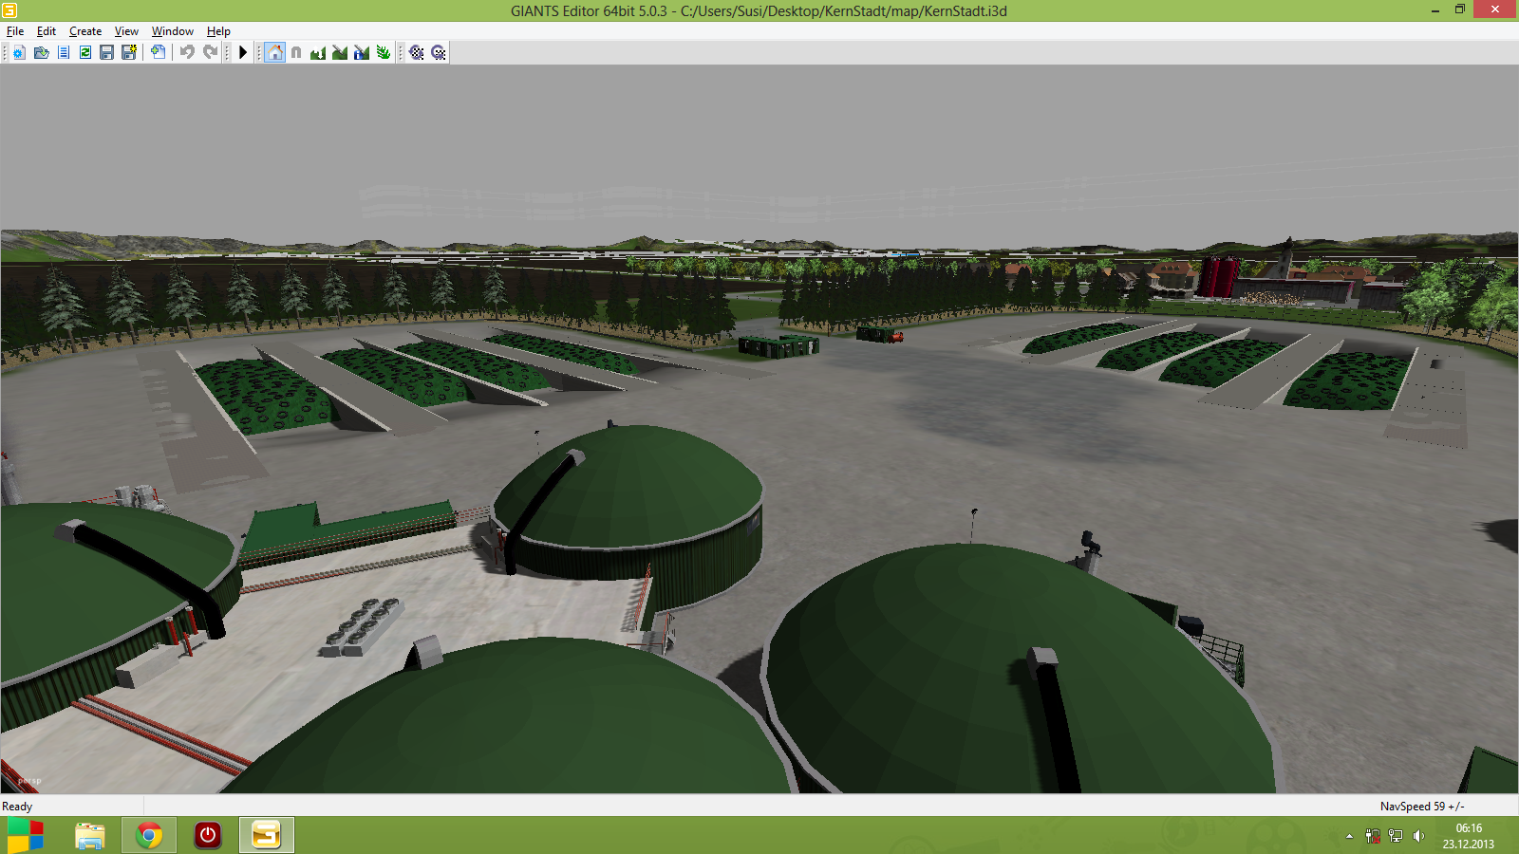Open the View menu
Viewport: 1519px width, 854px height.
126,31
